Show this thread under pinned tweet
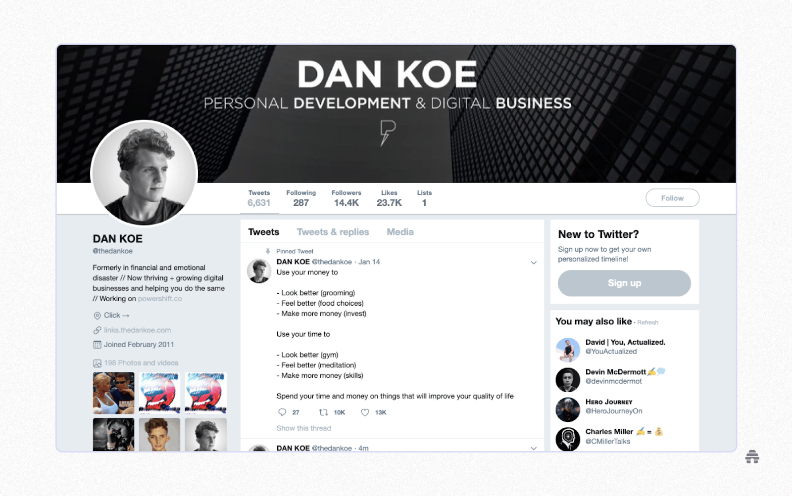Viewport: 792px width, 496px height. (303, 428)
